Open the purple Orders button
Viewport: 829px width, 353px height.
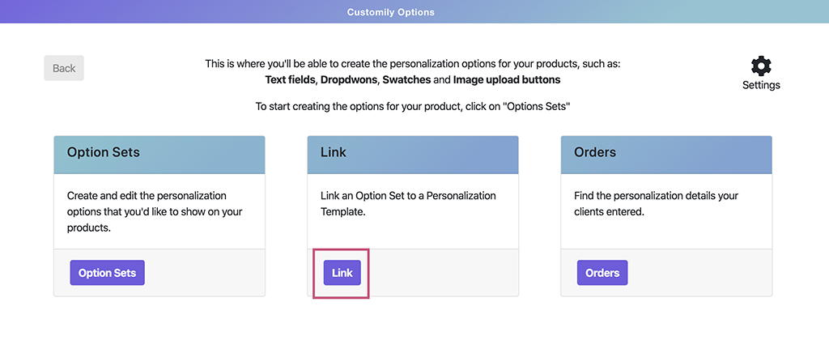coord(602,273)
